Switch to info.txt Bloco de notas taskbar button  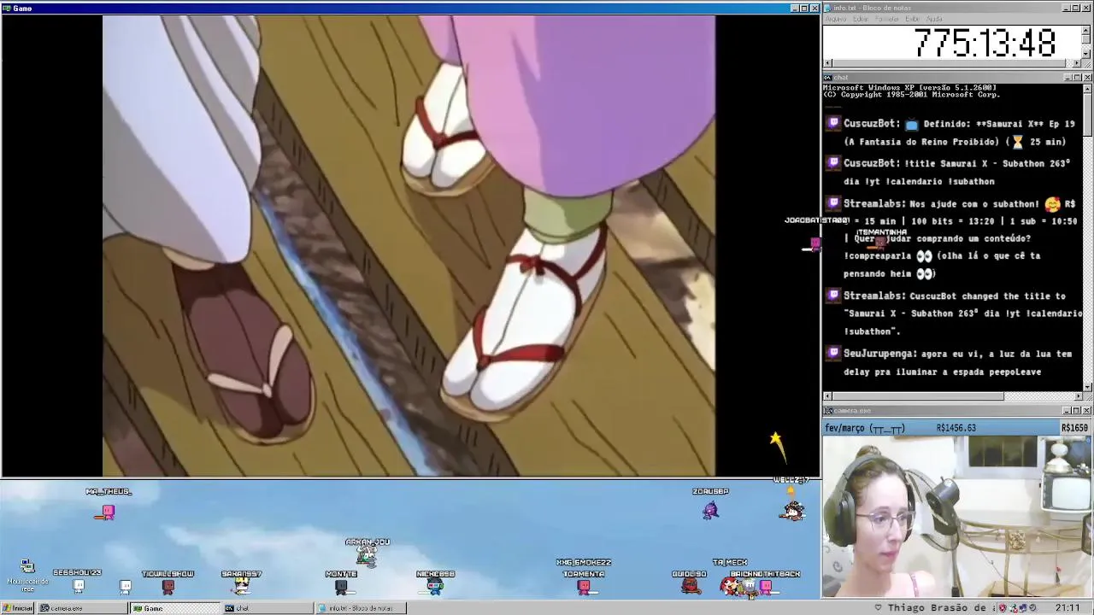361,608
